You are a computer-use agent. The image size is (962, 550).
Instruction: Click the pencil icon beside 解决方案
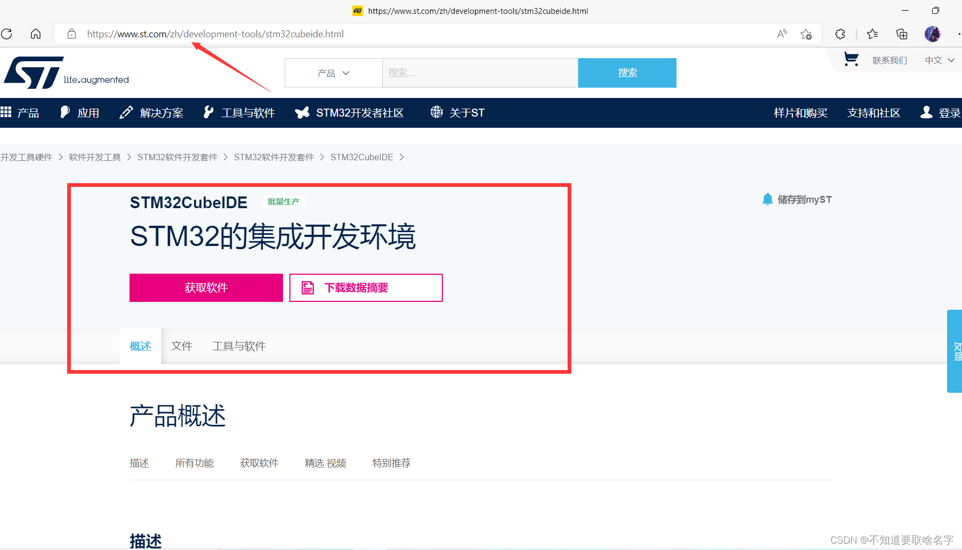pyautogui.click(x=126, y=112)
